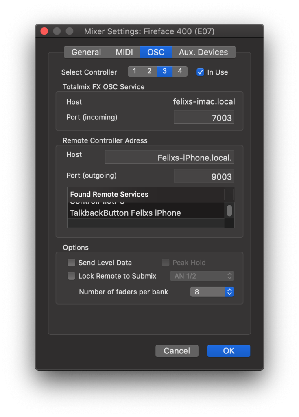Switch to the General tab
The height and width of the screenshot is (417, 299).
(x=86, y=52)
